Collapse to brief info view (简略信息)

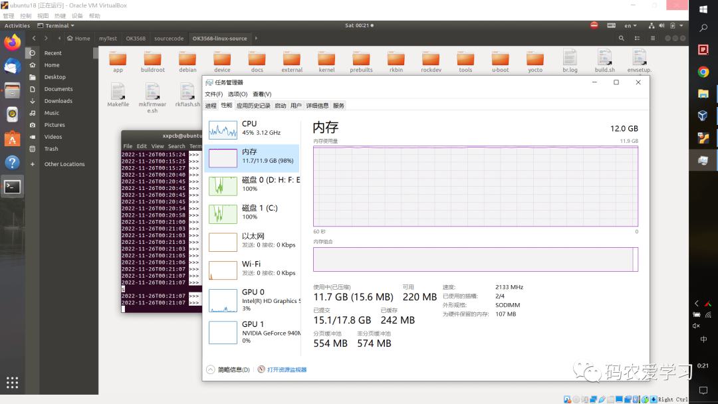(229, 369)
